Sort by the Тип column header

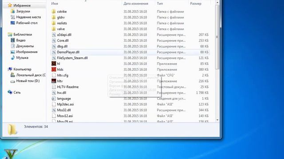click(x=160, y=4)
